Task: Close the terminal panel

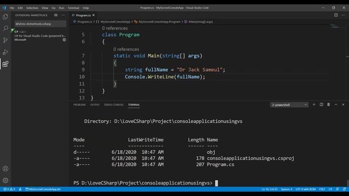Action: coord(343,105)
